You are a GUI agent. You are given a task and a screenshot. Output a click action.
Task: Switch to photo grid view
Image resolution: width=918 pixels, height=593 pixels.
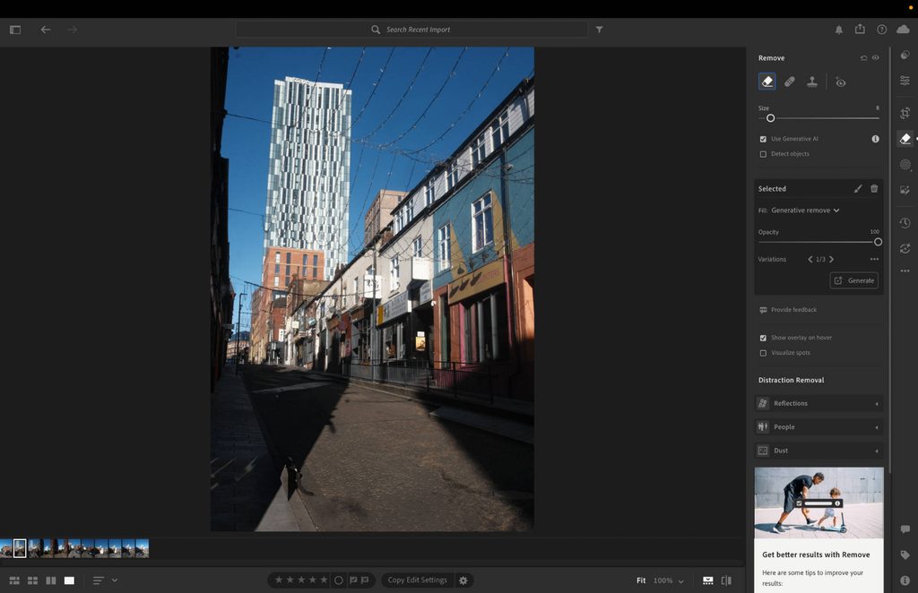pyautogui.click(x=14, y=580)
